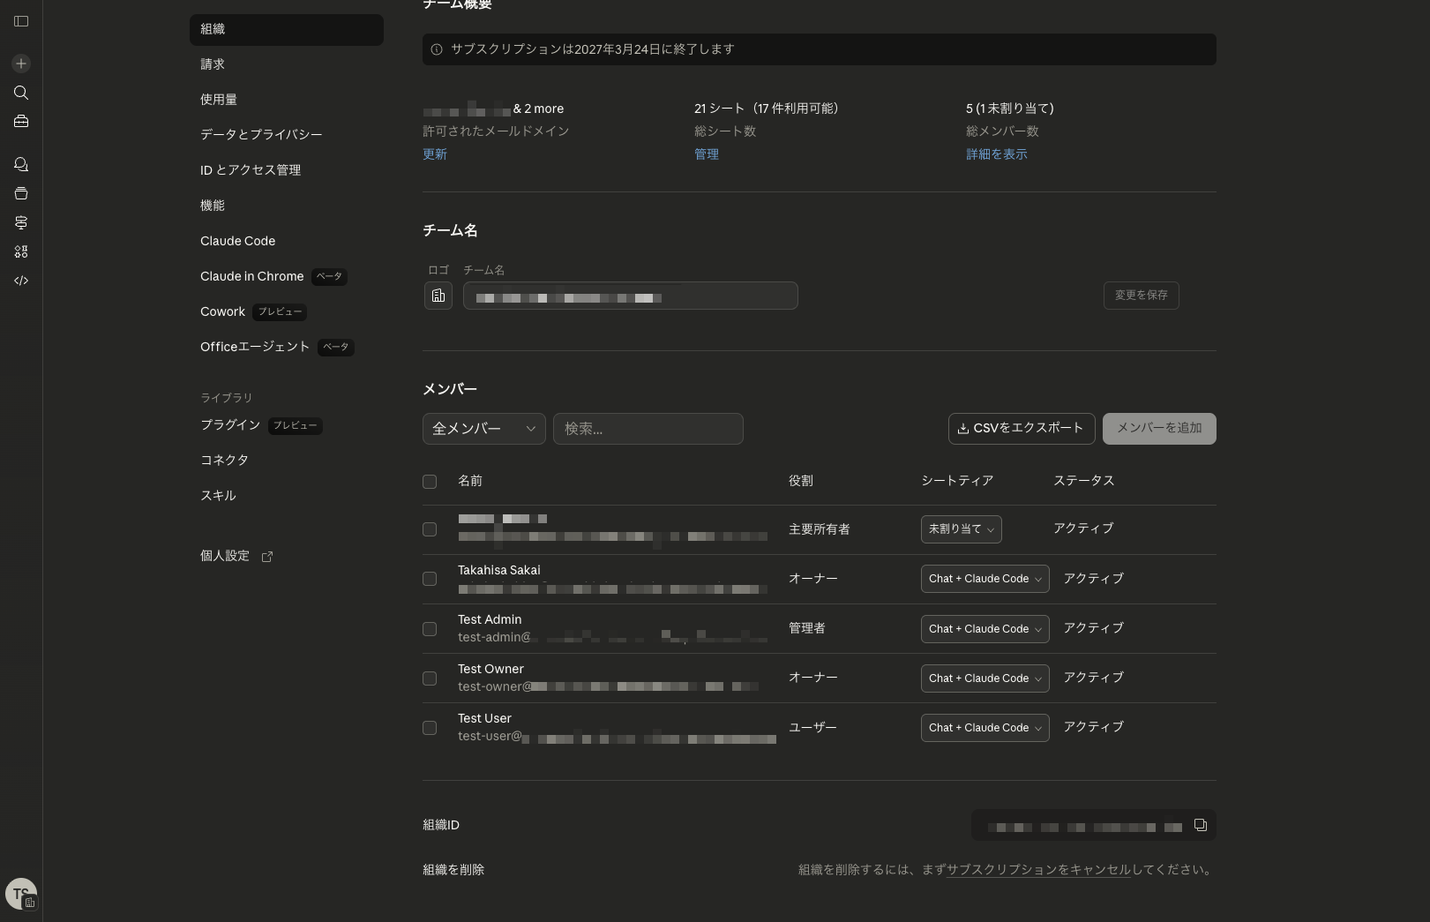Image resolution: width=1430 pixels, height=922 pixels.
Task: Copy the organization ID with copy icon
Action: (1200, 825)
